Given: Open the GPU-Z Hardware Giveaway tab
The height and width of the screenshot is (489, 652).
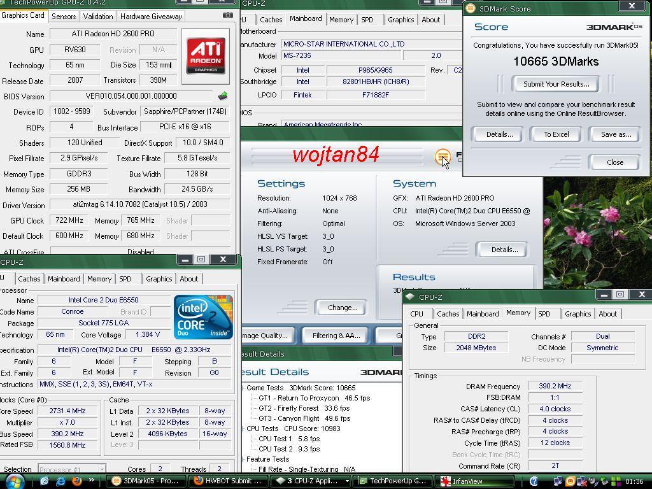Looking at the screenshot, I should click(x=151, y=16).
